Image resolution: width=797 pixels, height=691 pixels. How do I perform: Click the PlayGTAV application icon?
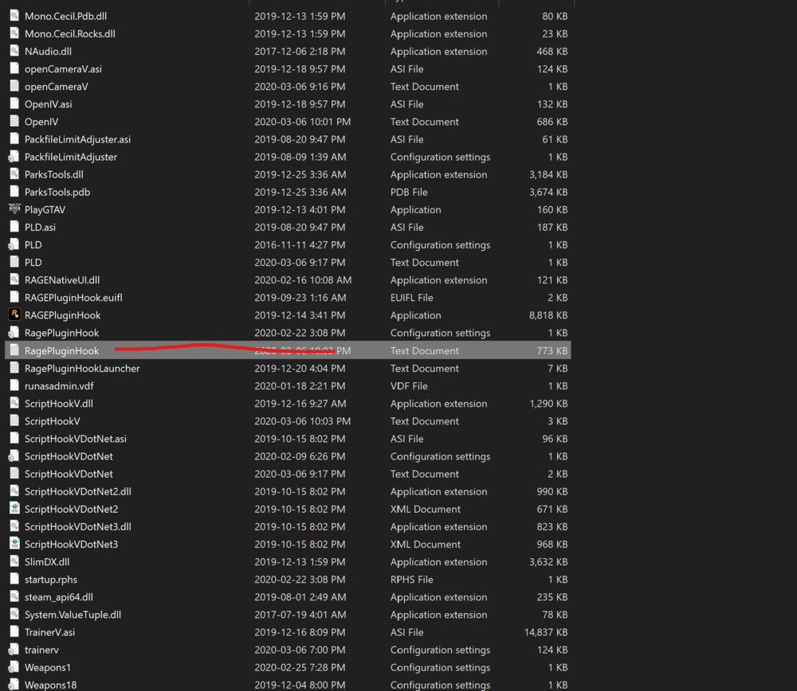point(14,209)
